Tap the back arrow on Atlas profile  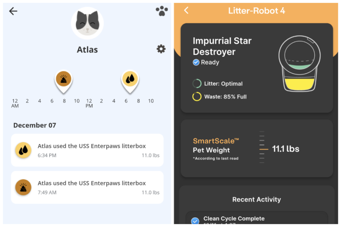coord(13,11)
